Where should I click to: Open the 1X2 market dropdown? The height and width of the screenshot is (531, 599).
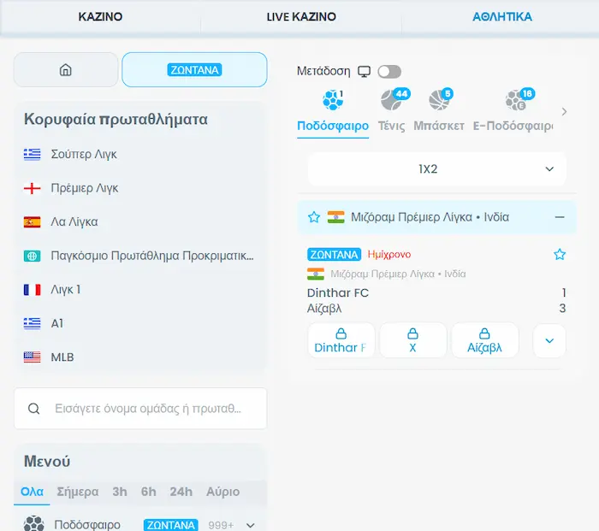point(437,169)
